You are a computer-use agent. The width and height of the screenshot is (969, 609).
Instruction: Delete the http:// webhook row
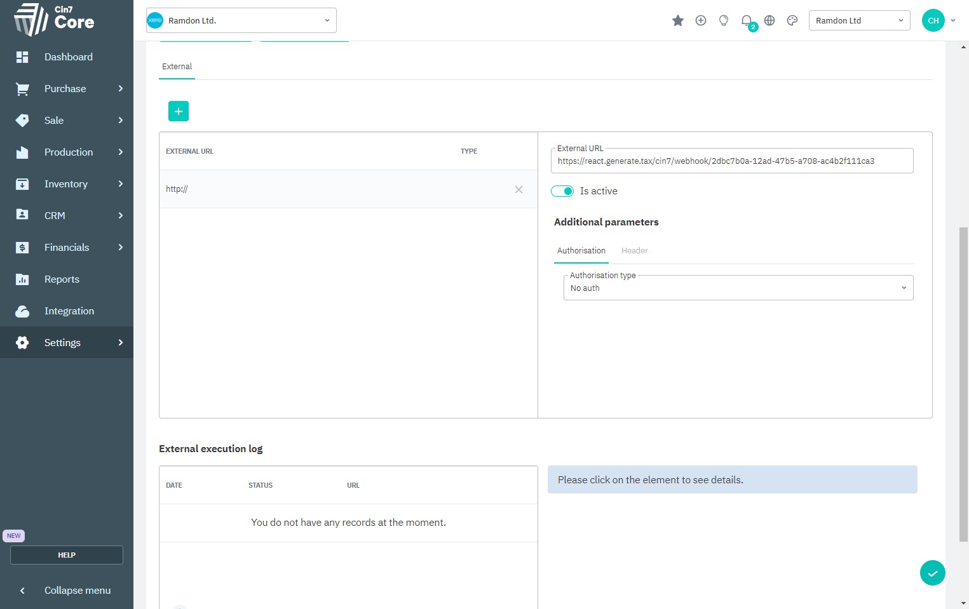point(518,189)
